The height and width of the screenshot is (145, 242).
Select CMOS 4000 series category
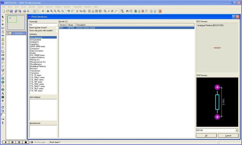point(37,46)
